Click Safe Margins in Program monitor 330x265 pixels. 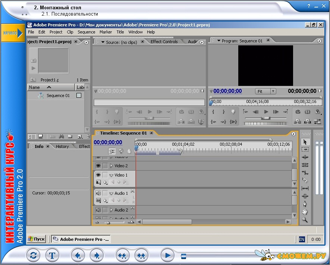[308, 112]
